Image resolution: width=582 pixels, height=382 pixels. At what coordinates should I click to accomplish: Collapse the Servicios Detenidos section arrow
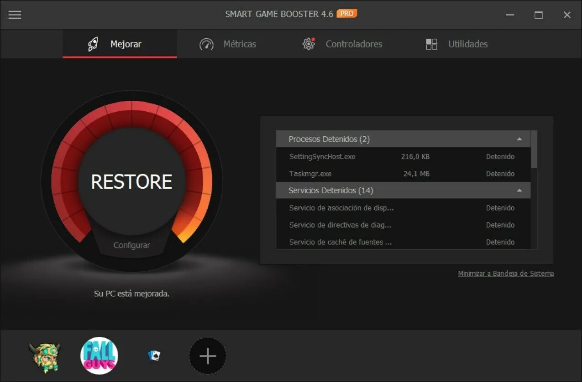coord(519,191)
